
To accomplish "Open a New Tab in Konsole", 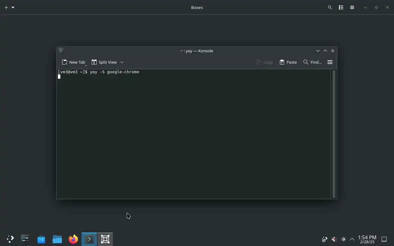I will tap(74, 62).
